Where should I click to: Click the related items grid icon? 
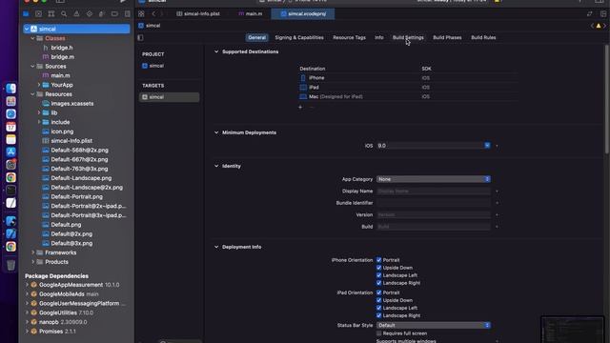point(141,13)
